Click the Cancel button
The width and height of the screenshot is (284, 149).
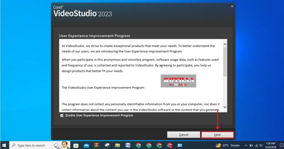pyautogui.click(x=184, y=135)
